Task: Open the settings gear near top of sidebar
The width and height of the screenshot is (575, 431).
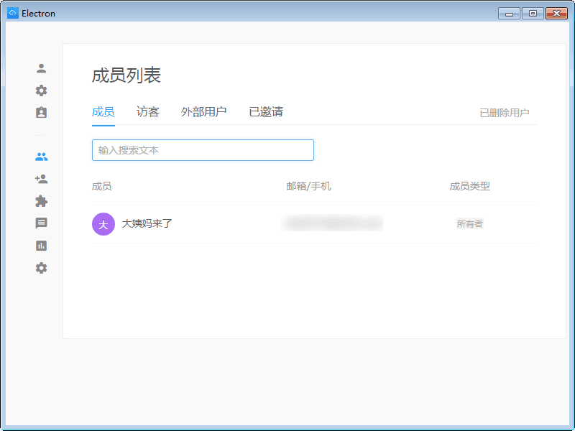Action: click(41, 91)
